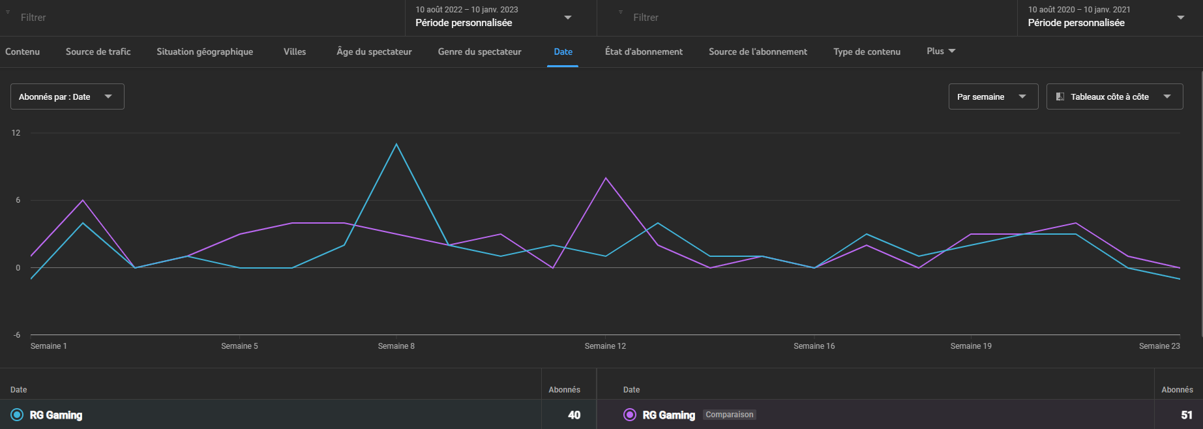
Task: Switch to the Contenu tab
Action: coord(22,52)
